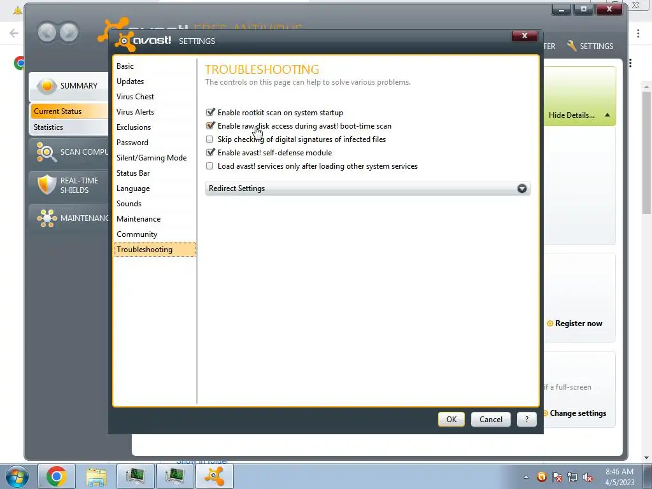Click the avast taskbar button
Viewport: 652px width, 489px height.
click(x=214, y=476)
